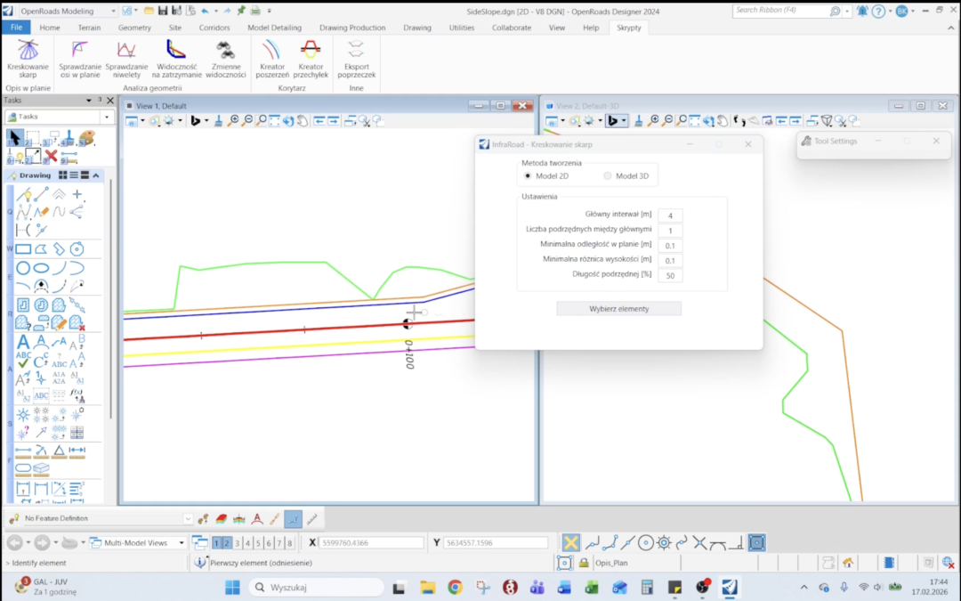This screenshot has width=961, height=601.
Task: Toggle view 2 button in view group
Action: [226, 543]
